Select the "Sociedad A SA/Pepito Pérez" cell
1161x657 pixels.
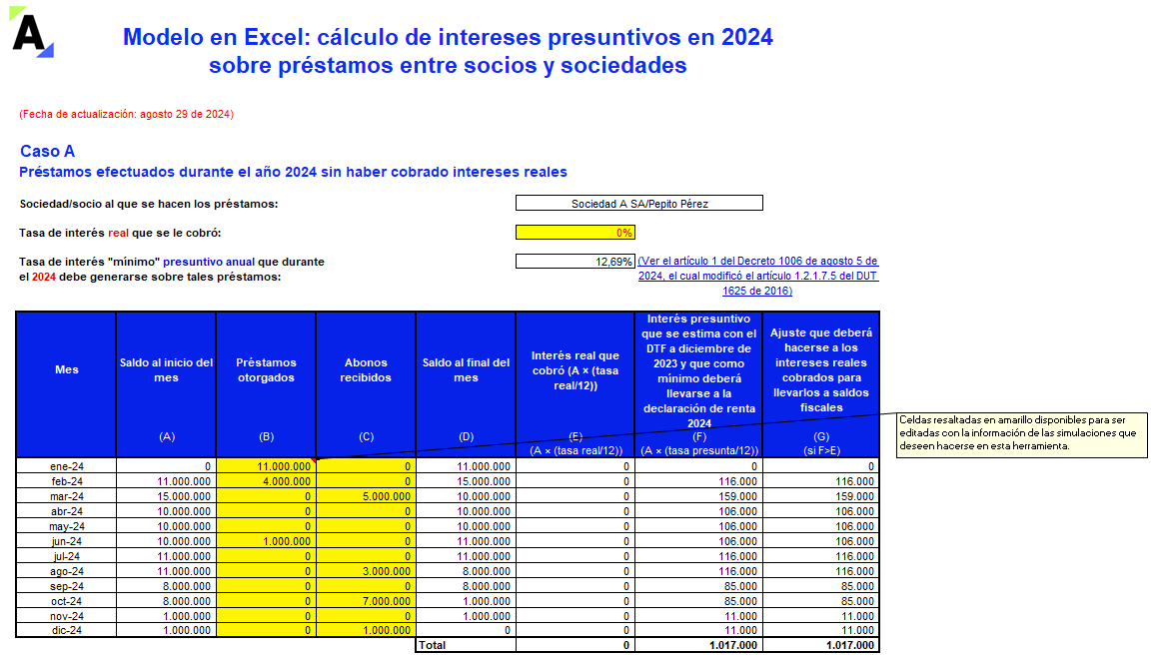point(639,204)
